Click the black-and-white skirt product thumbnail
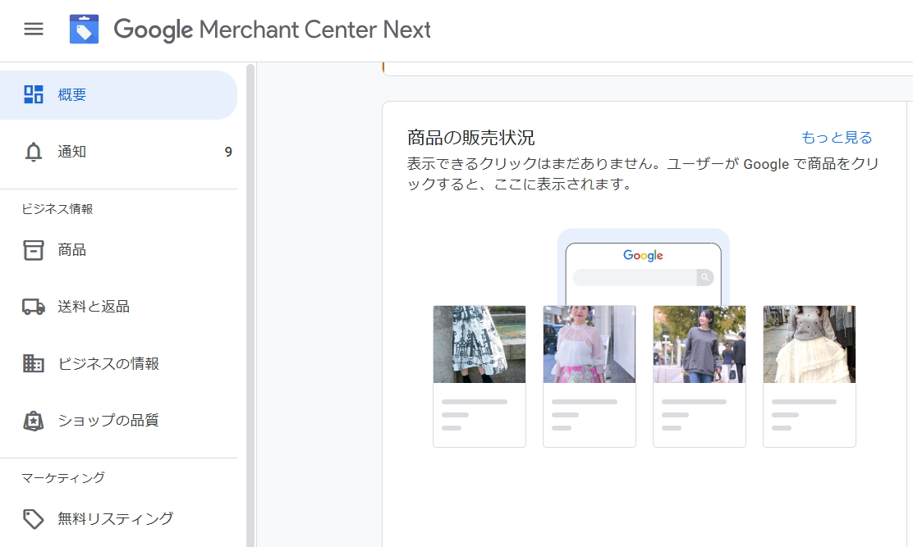Viewport: 913px width, 547px height. coord(479,344)
